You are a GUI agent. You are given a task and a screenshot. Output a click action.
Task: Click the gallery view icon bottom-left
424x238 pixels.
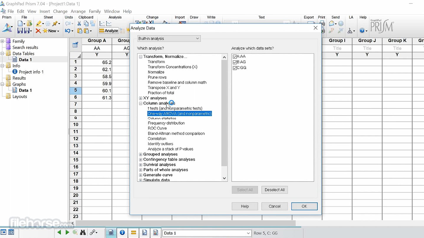pyautogui.click(x=11, y=232)
